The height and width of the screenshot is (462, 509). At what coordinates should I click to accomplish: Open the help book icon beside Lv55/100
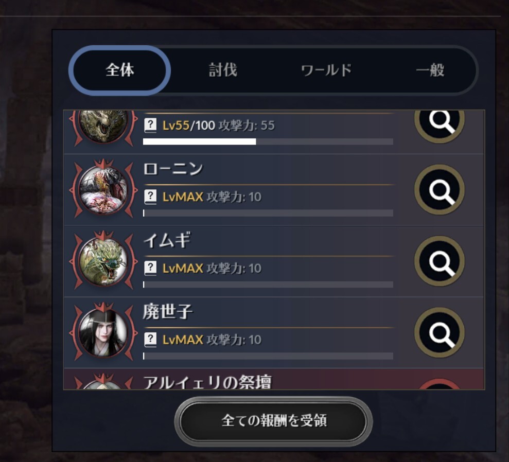pos(150,125)
